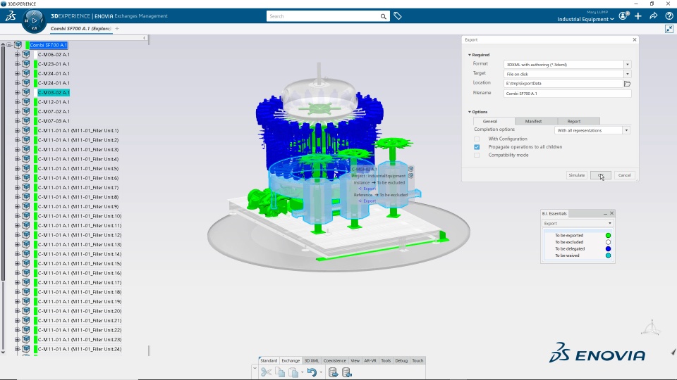Open the Completion options dropdown
The height and width of the screenshot is (380, 677).
[x=626, y=131]
